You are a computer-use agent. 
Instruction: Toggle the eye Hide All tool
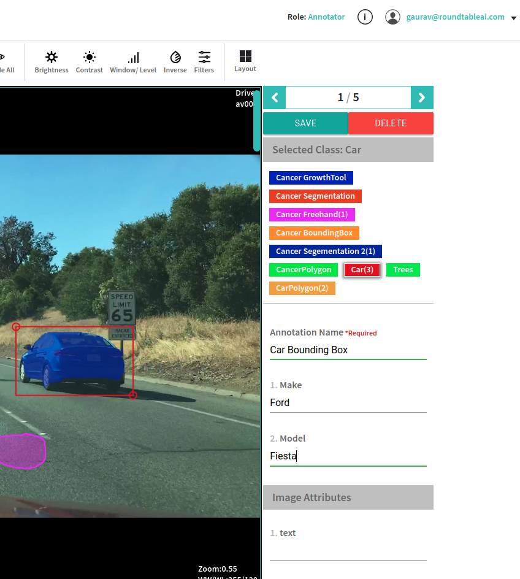(7, 62)
